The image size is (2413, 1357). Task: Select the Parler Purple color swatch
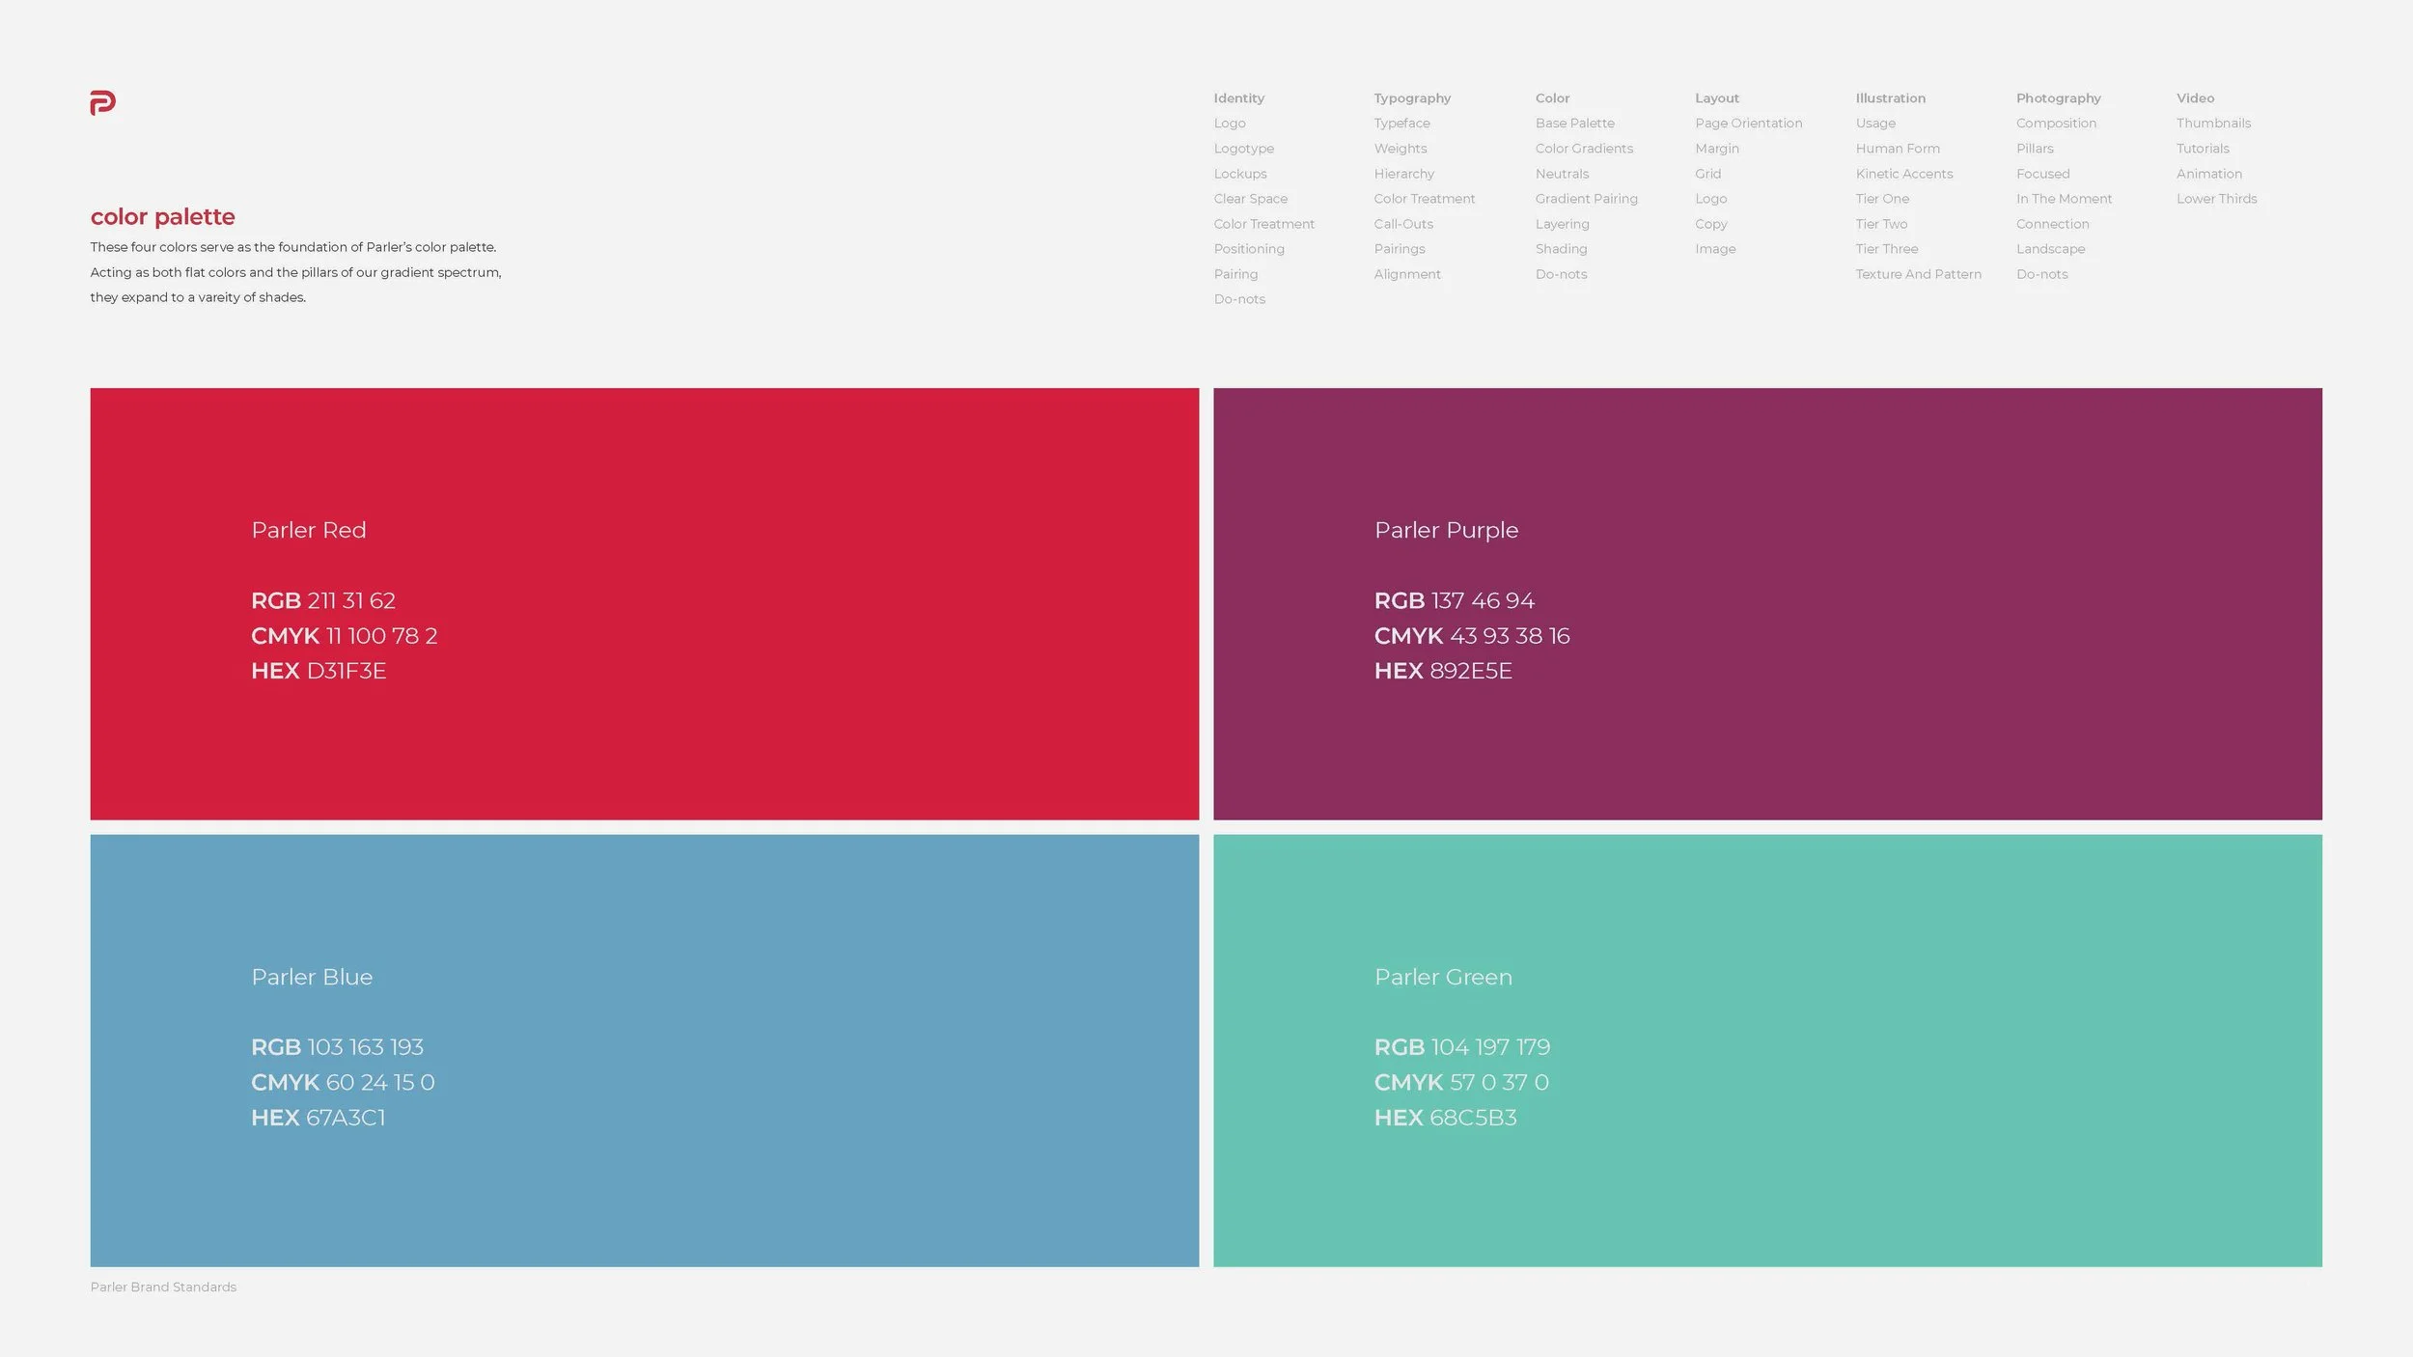[1766, 603]
